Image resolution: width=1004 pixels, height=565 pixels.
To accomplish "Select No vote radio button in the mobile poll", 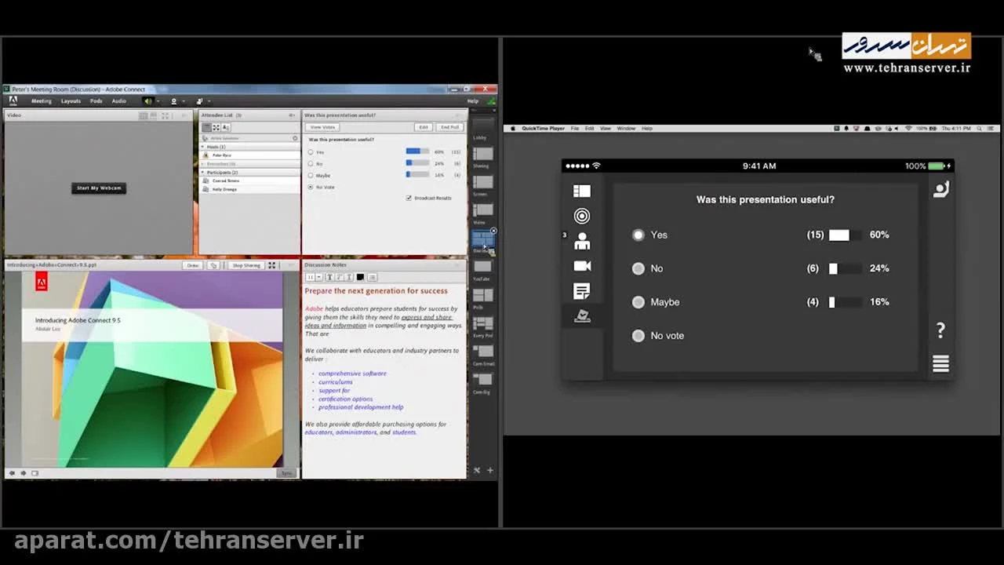I will pyautogui.click(x=638, y=336).
